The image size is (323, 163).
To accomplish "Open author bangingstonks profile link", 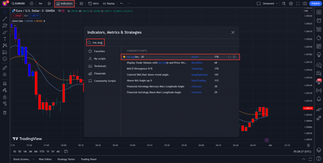I will click(x=200, y=75).
